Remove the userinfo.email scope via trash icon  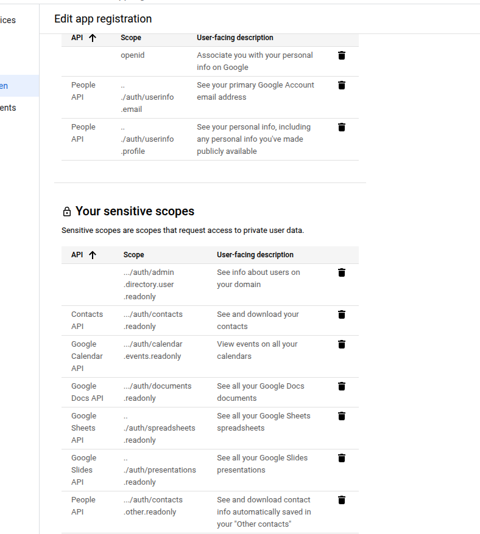click(x=342, y=85)
